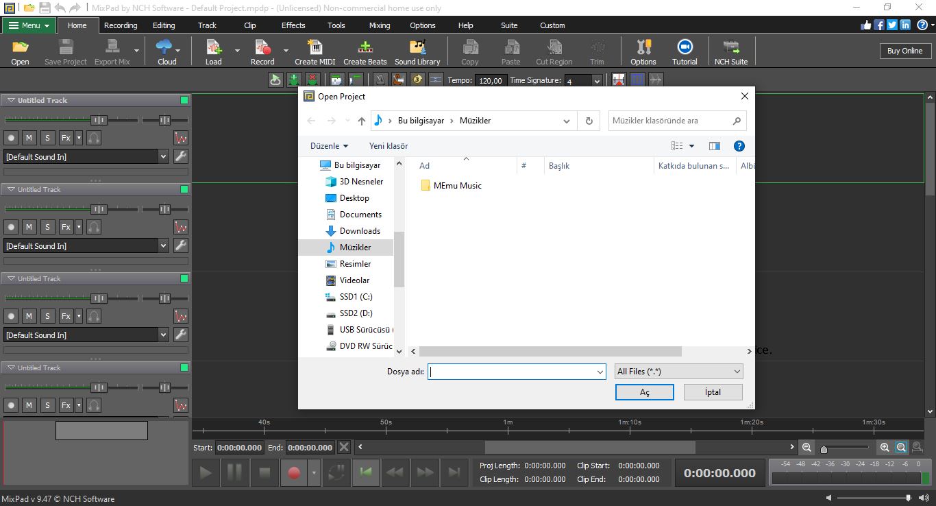Viewport: 936px width, 506px height.
Task: Open the Sound Library
Action: (417, 53)
